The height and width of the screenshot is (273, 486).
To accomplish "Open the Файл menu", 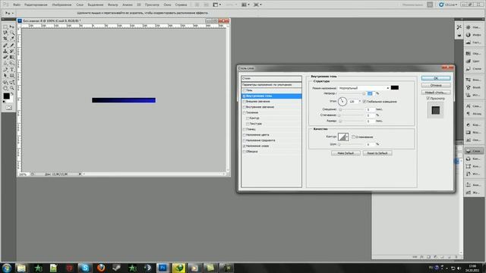I will [x=17, y=5].
